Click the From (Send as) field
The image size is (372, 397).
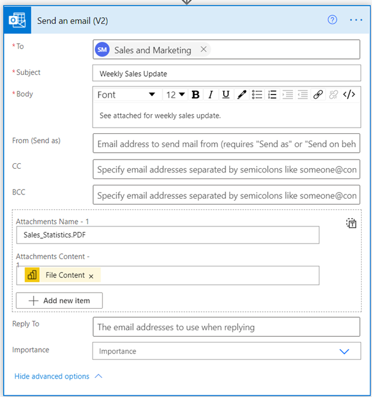[226, 144]
